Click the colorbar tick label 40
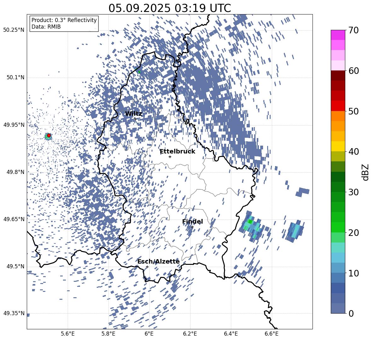Viewport: 373px width, 340px height. coord(353,152)
